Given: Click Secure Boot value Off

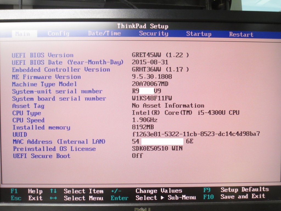Looking at the screenshot, I should 137,156.
